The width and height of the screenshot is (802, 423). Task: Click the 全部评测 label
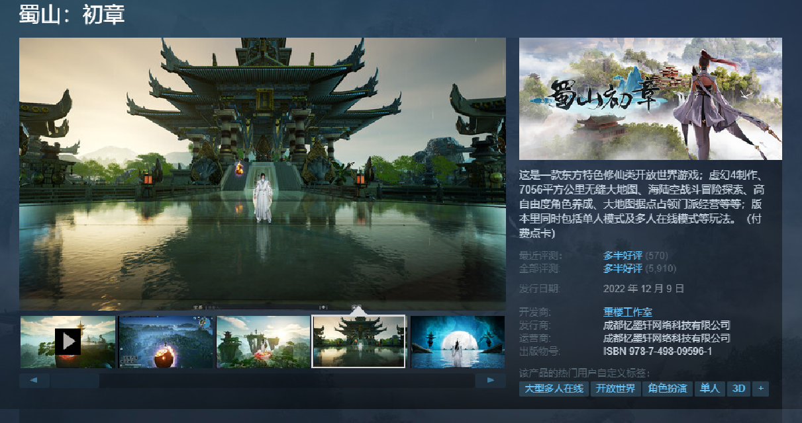[540, 268]
